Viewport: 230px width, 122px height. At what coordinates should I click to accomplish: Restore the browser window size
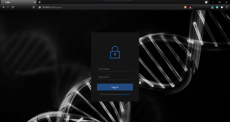point(220,2)
